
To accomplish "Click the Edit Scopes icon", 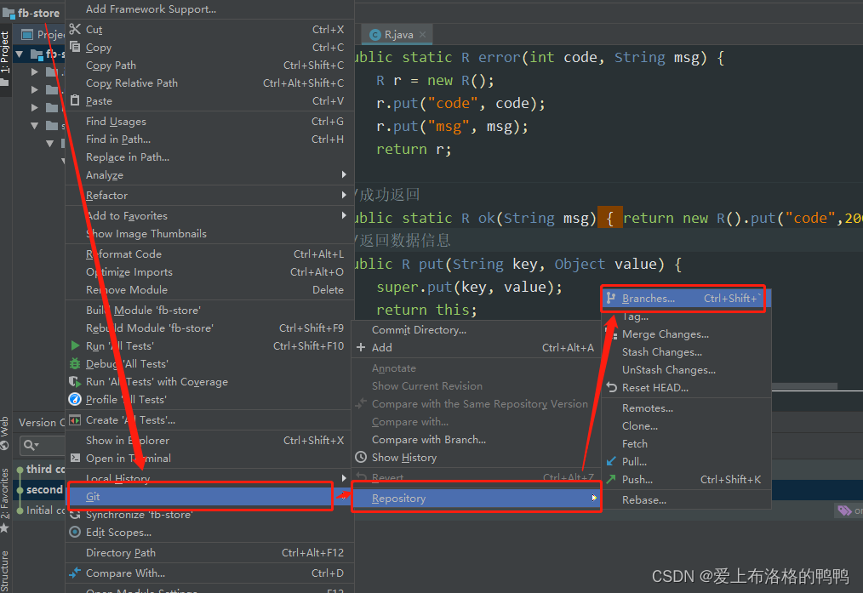I will 75,532.
